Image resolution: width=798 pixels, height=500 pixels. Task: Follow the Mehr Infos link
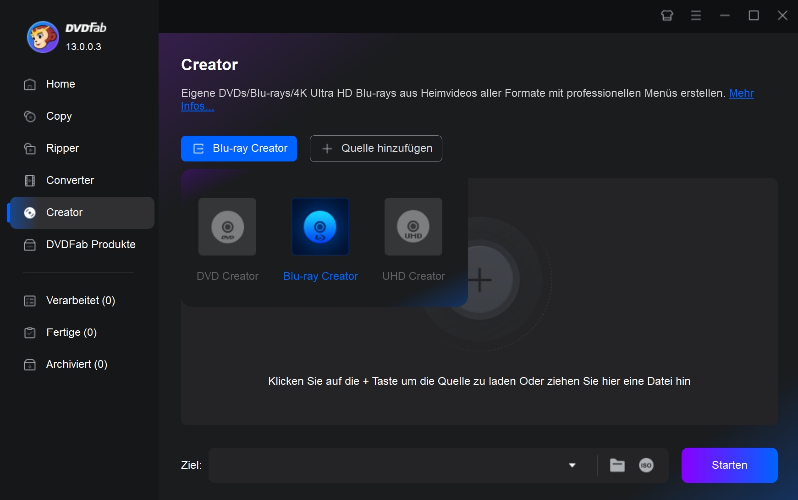point(741,93)
